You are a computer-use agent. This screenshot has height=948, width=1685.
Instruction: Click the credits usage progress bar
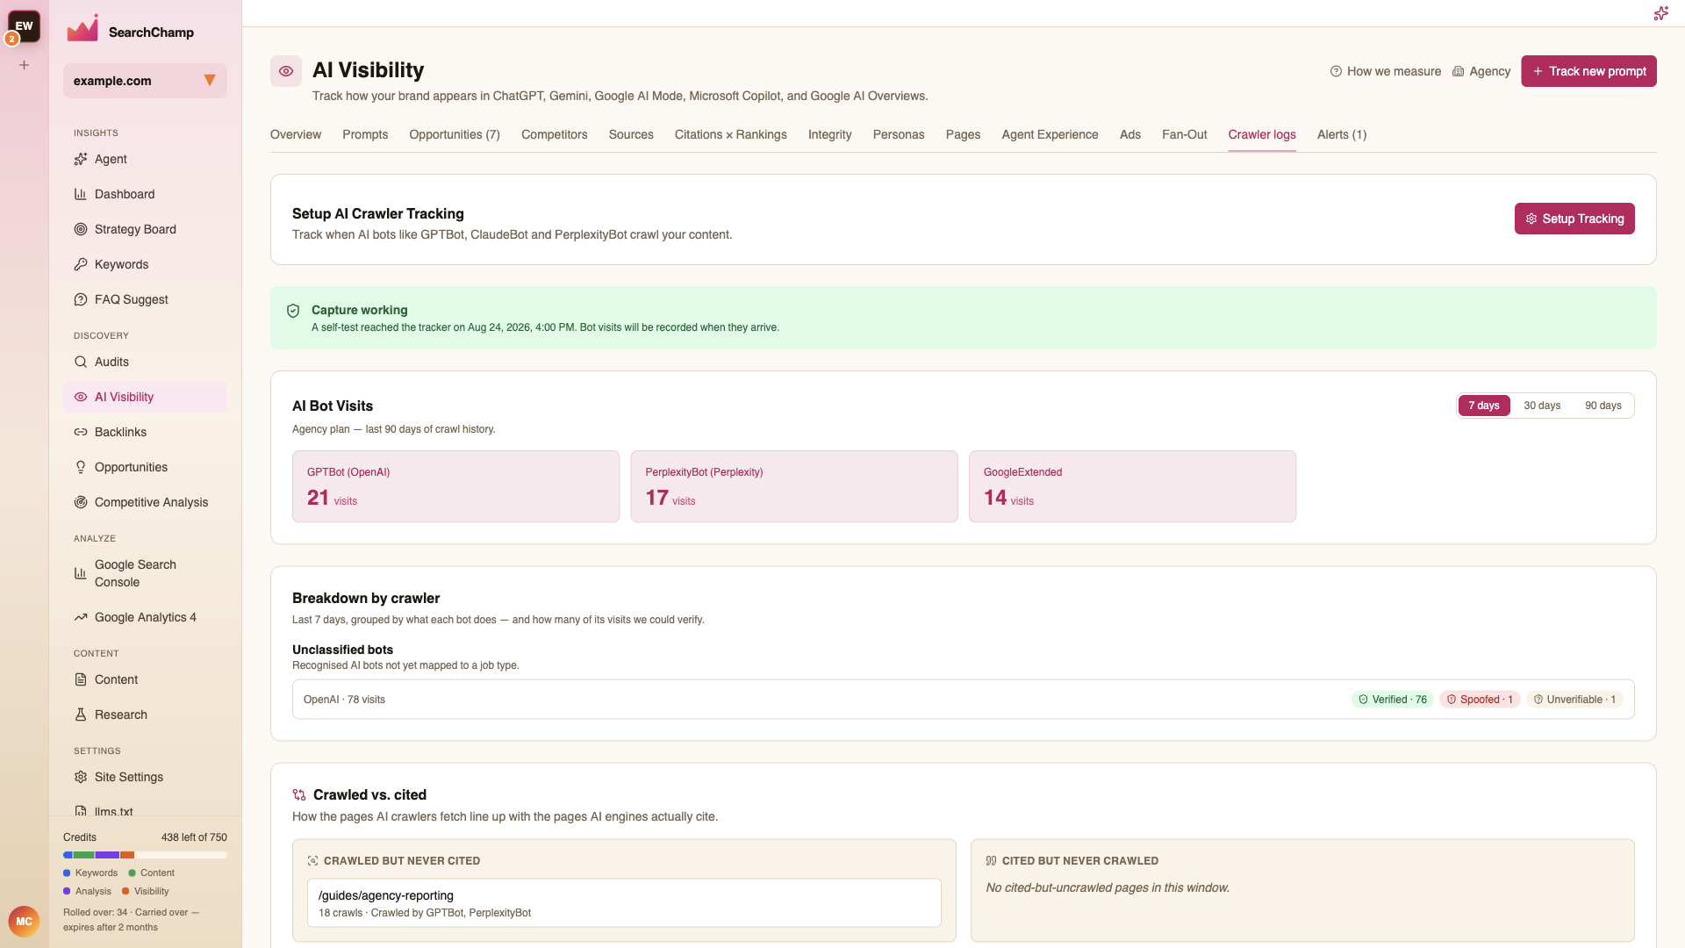[145, 855]
